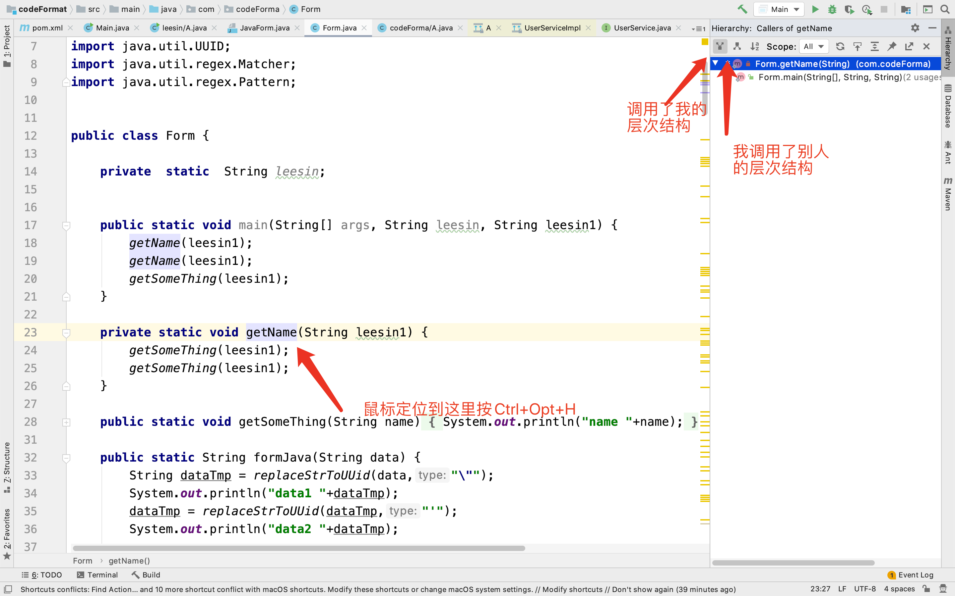Change UTF-8 file encoding
This screenshot has height=596, width=955.
864,589
